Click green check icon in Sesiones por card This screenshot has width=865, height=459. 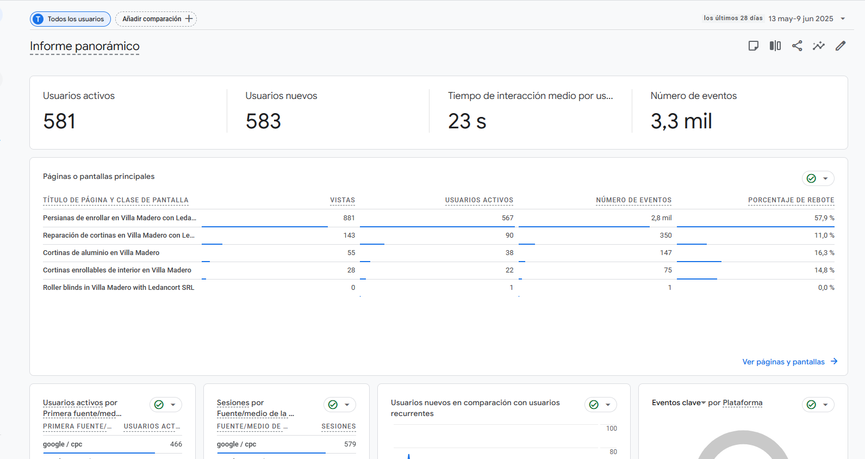(333, 405)
